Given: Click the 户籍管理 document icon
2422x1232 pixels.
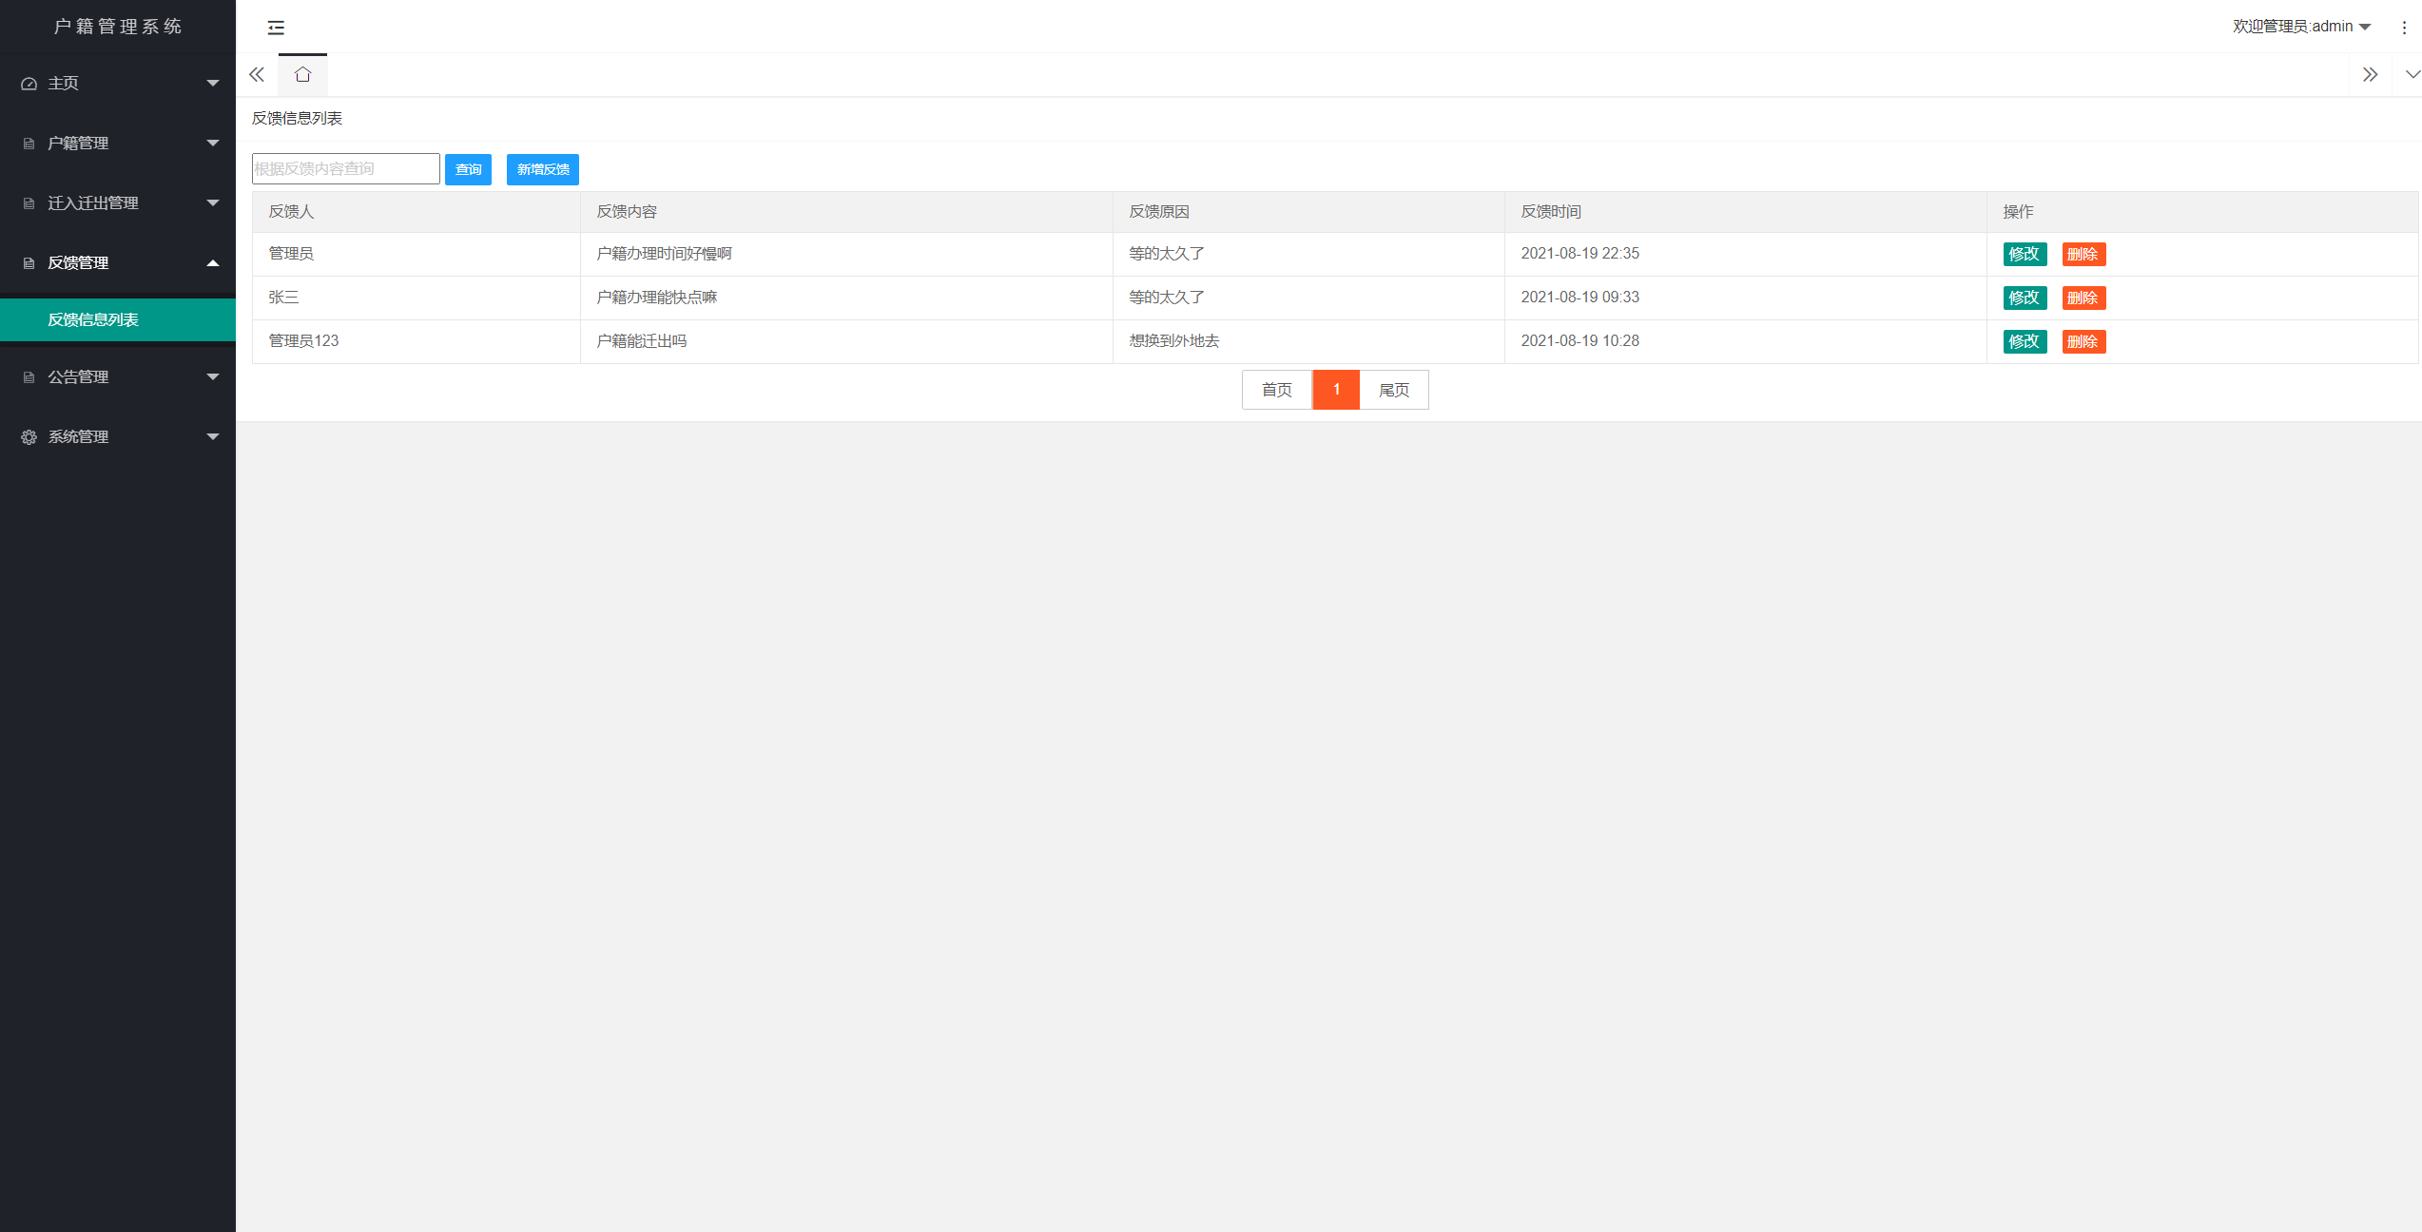Looking at the screenshot, I should (x=29, y=144).
